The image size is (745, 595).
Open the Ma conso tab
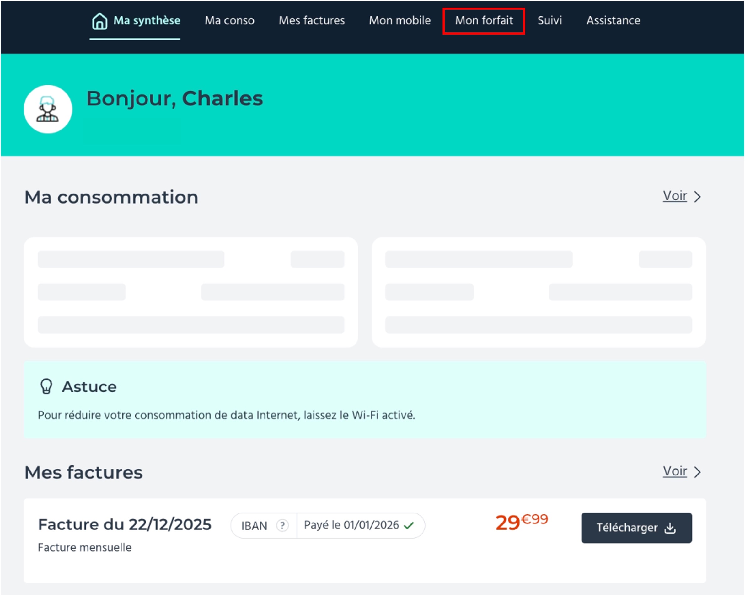(x=229, y=20)
